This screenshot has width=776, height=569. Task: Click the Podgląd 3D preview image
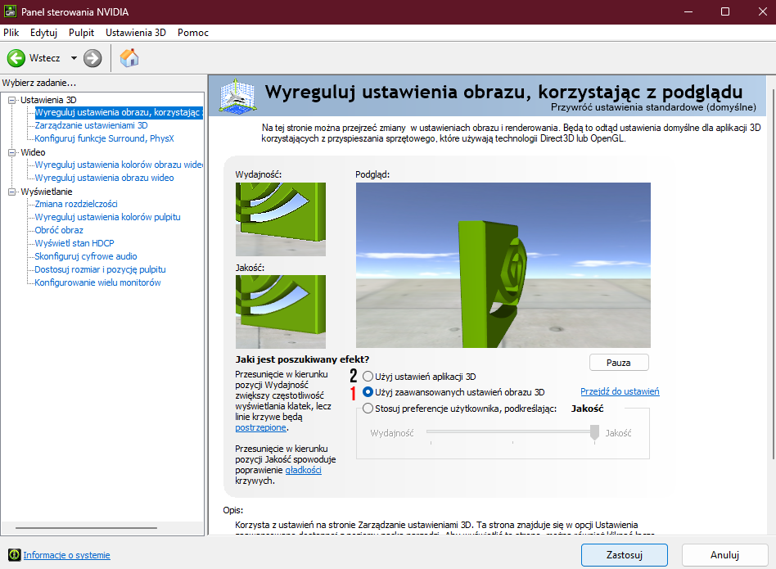[x=503, y=265]
